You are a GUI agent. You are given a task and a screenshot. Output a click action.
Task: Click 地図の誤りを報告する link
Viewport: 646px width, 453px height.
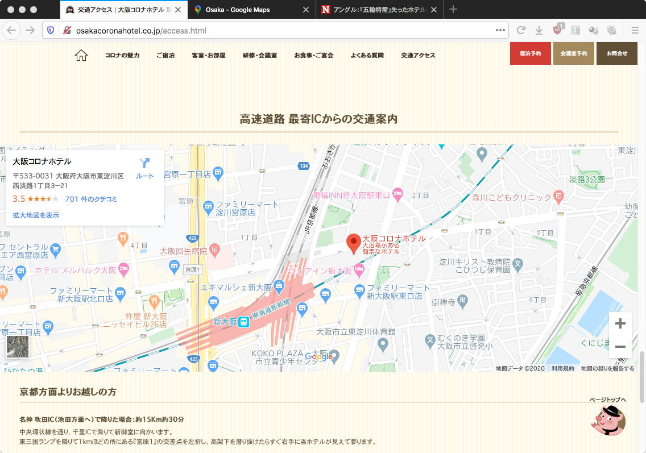(x=608, y=368)
